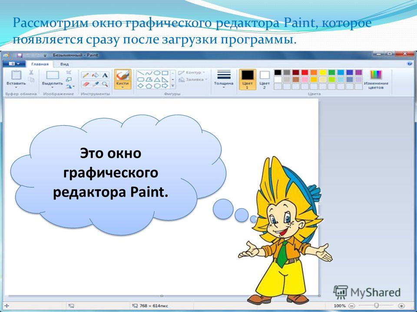
Task: Expand the arrow under Вставить
Action: pos(16,87)
